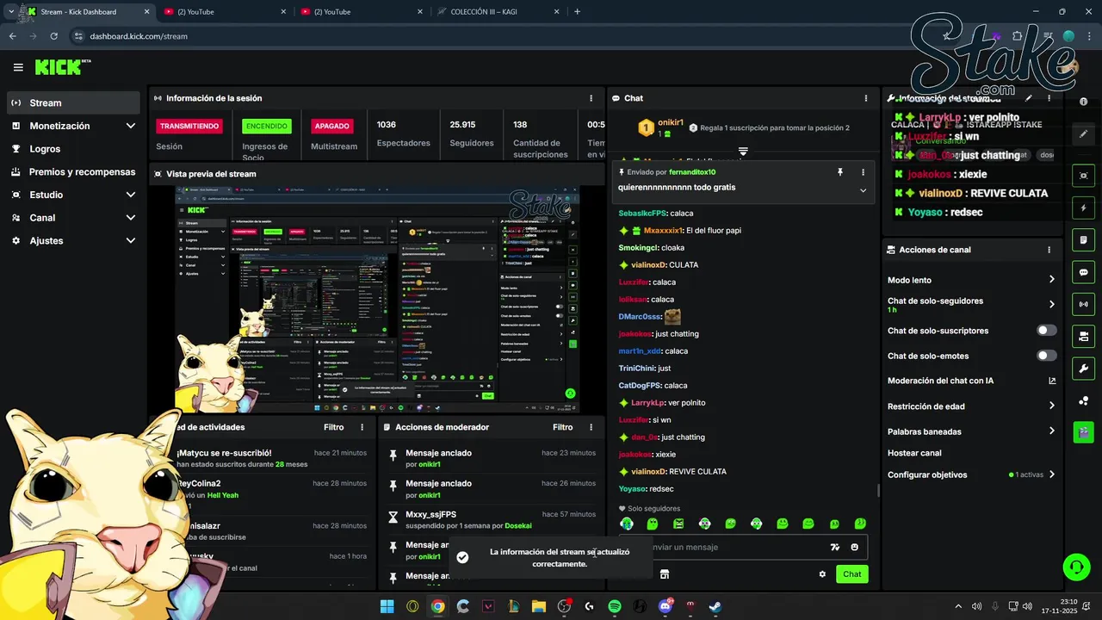
Task: Click the TRANSMITIENDO status badge
Action: tap(189, 126)
